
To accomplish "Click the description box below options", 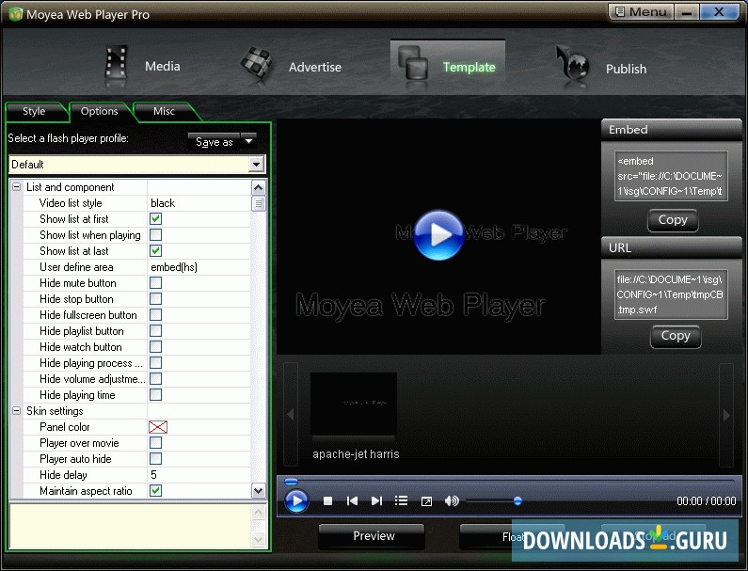I will [131, 526].
